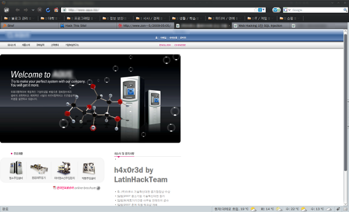This screenshot has width=349, height=212.
Task: Open the history dropdown next to forward arrow
Action: click(x=33, y=10)
